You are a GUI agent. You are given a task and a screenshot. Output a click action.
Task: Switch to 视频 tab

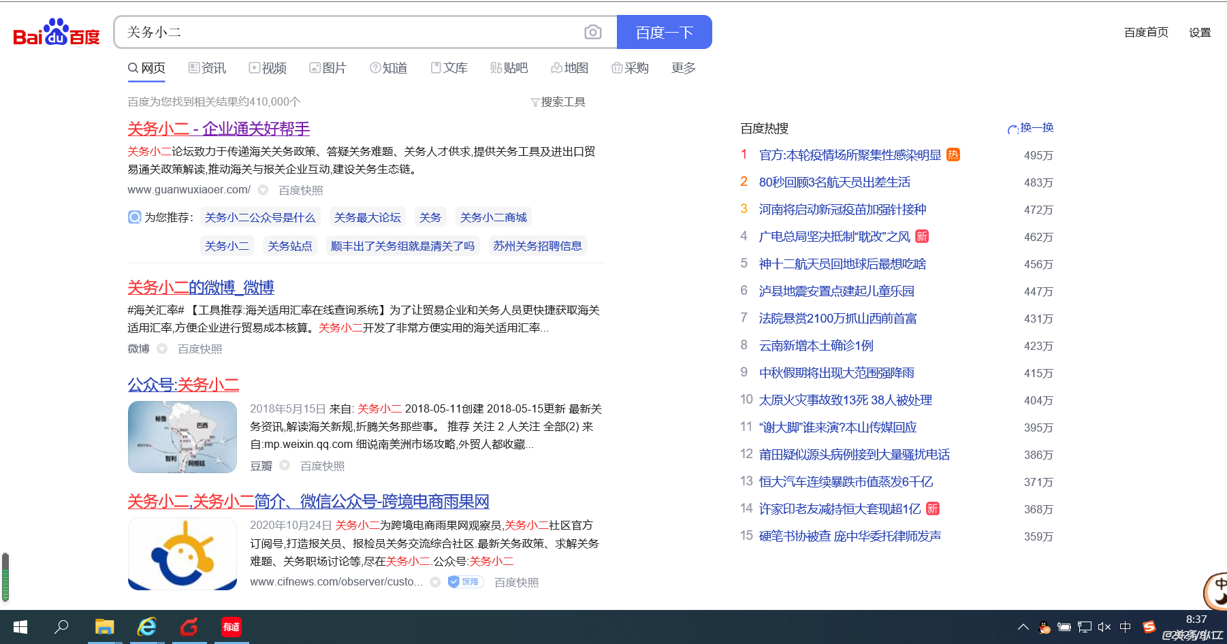point(268,68)
